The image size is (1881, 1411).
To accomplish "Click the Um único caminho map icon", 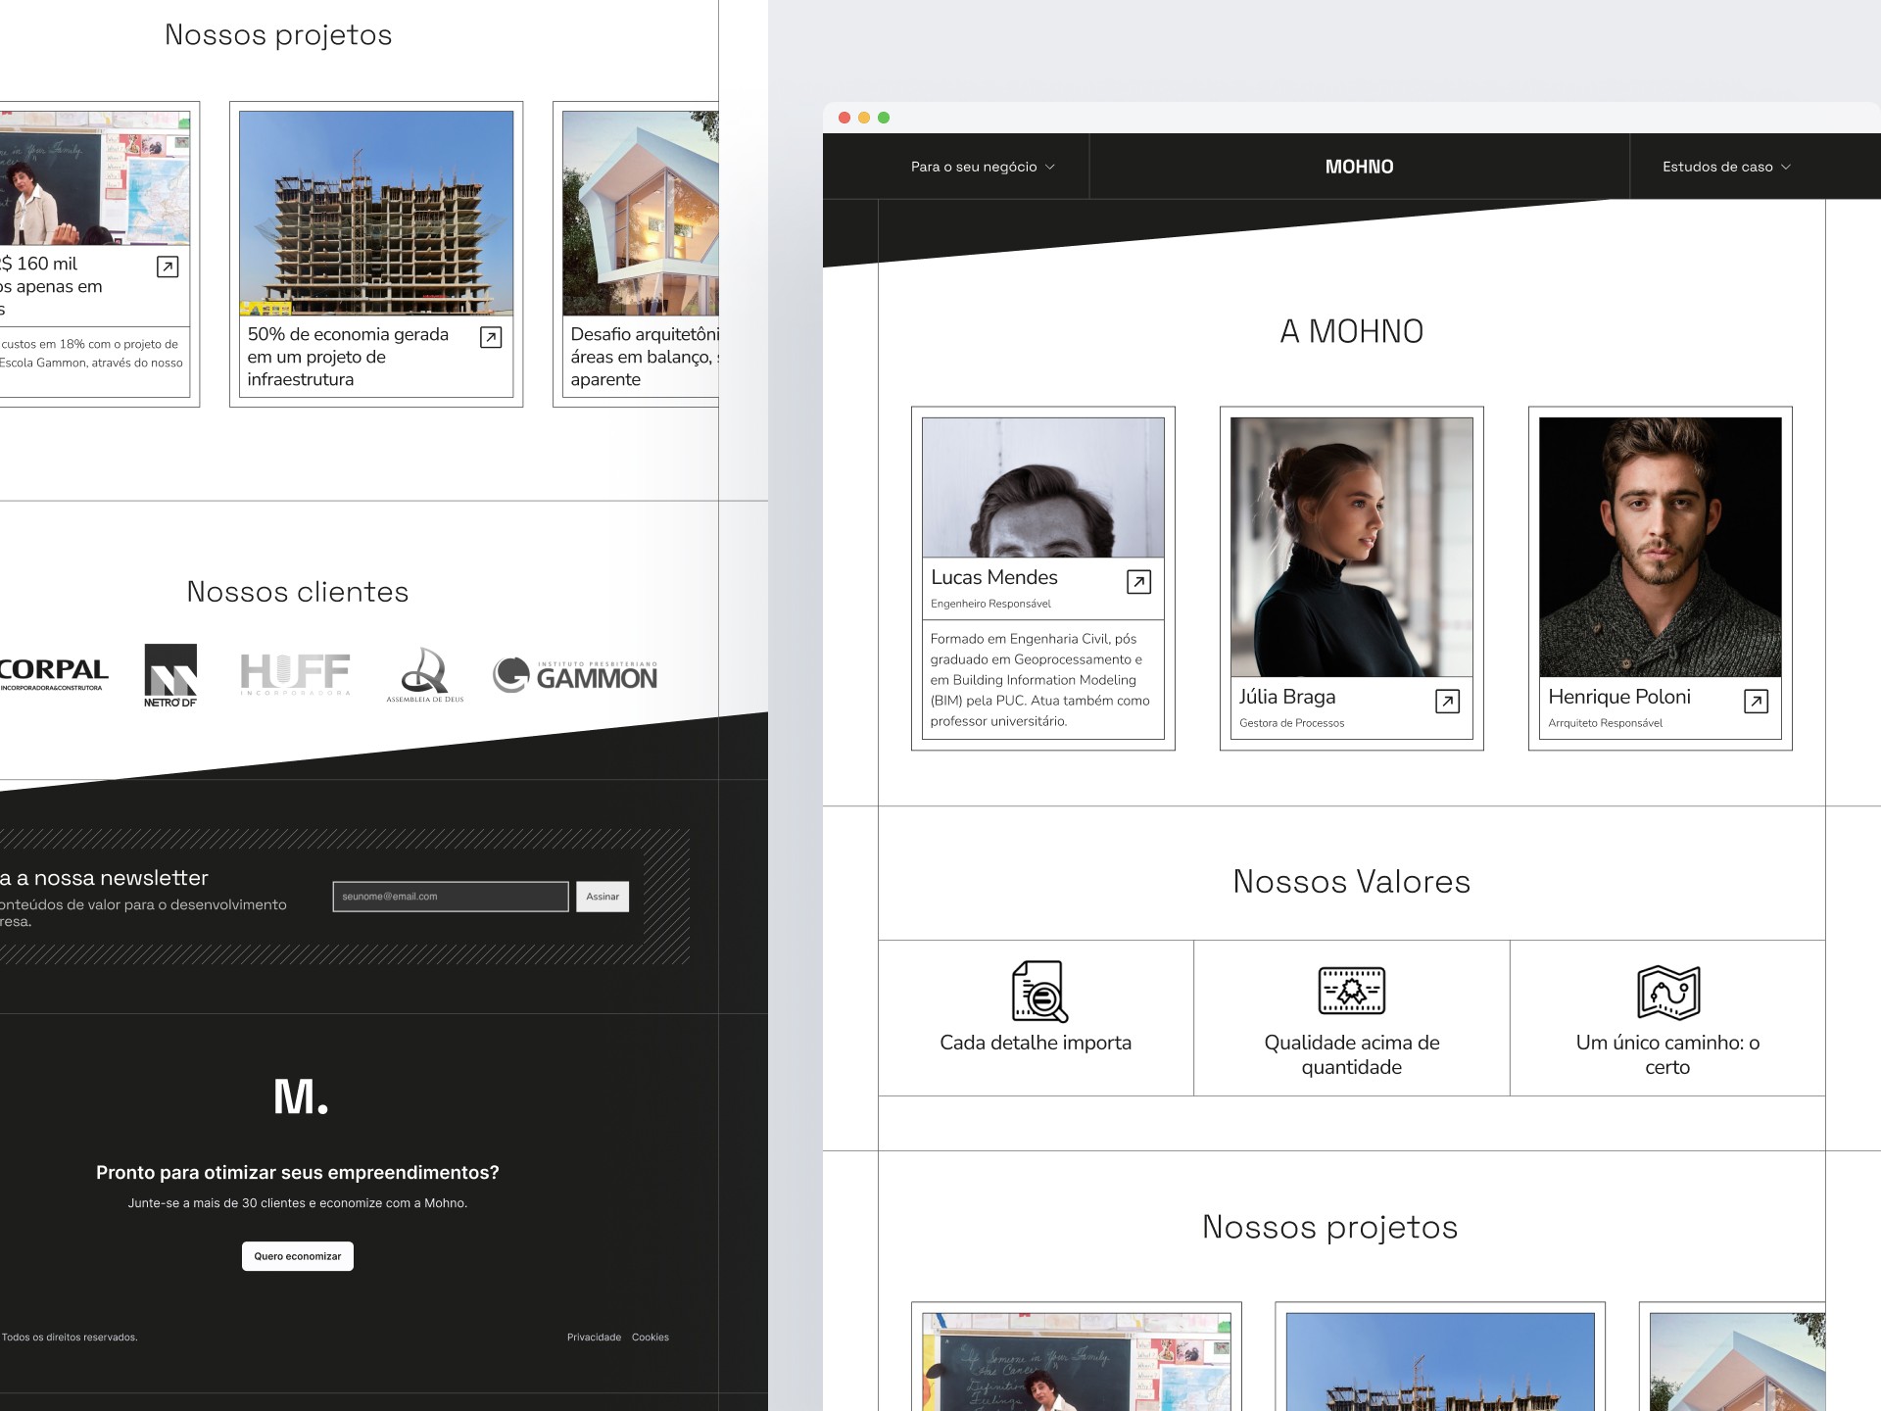I will pos(1667,992).
